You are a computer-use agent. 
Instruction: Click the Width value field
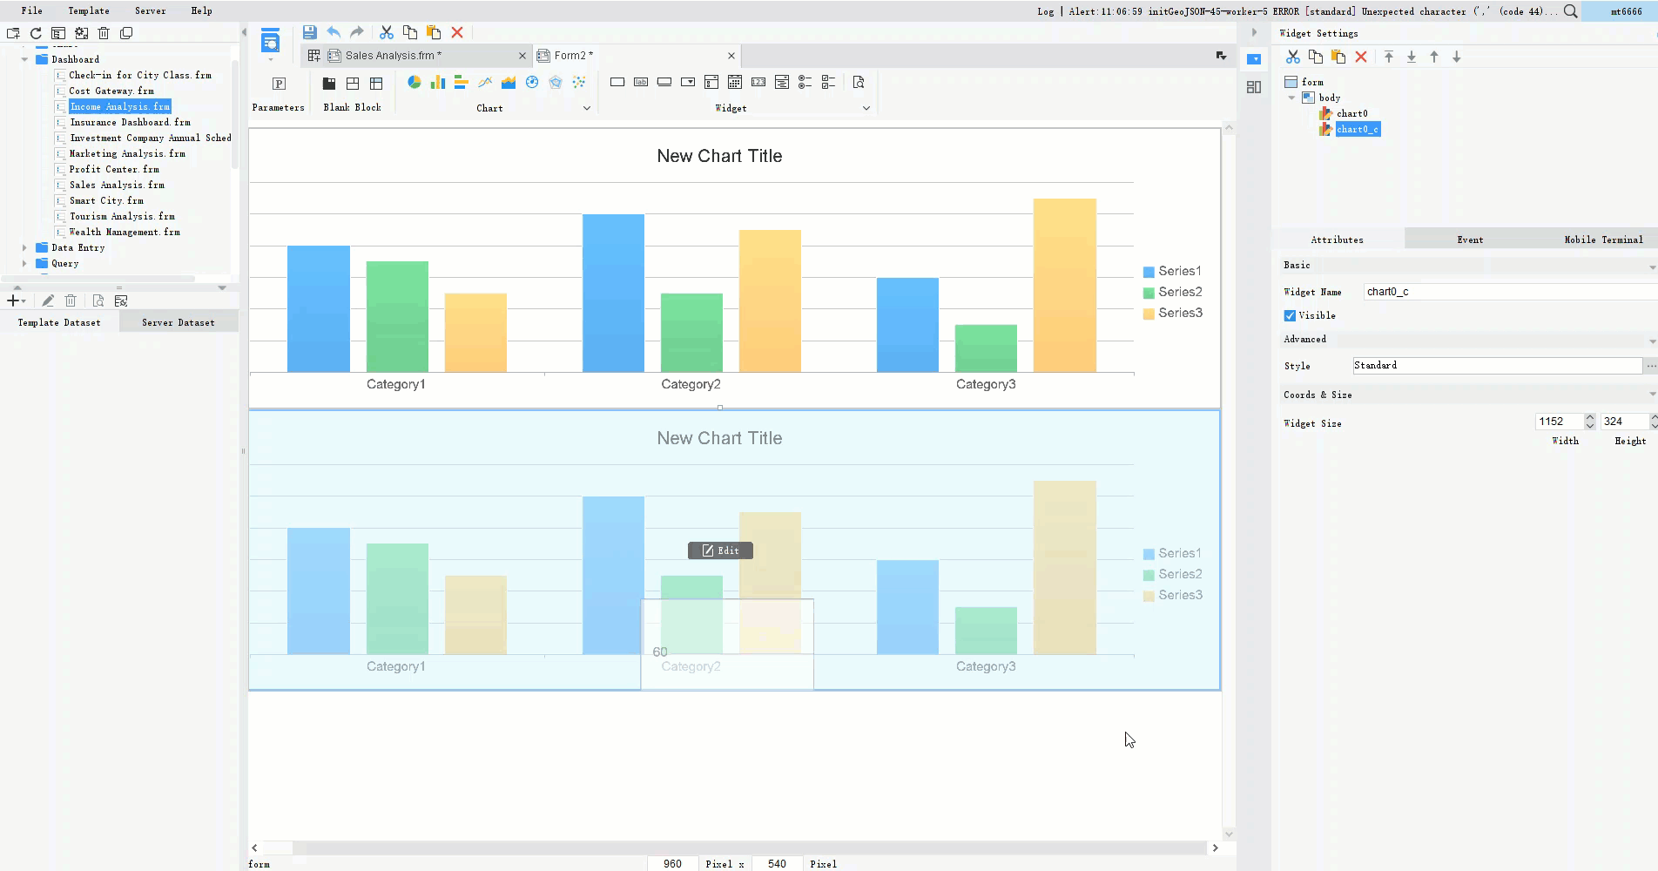point(1559,422)
